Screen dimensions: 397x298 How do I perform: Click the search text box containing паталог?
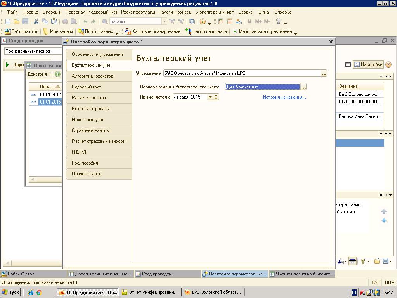point(135,22)
